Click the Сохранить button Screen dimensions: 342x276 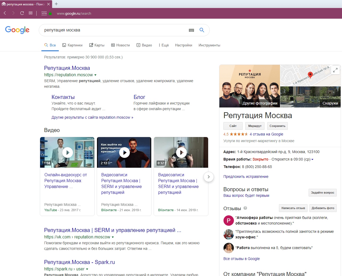pyautogui.click(x=277, y=126)
